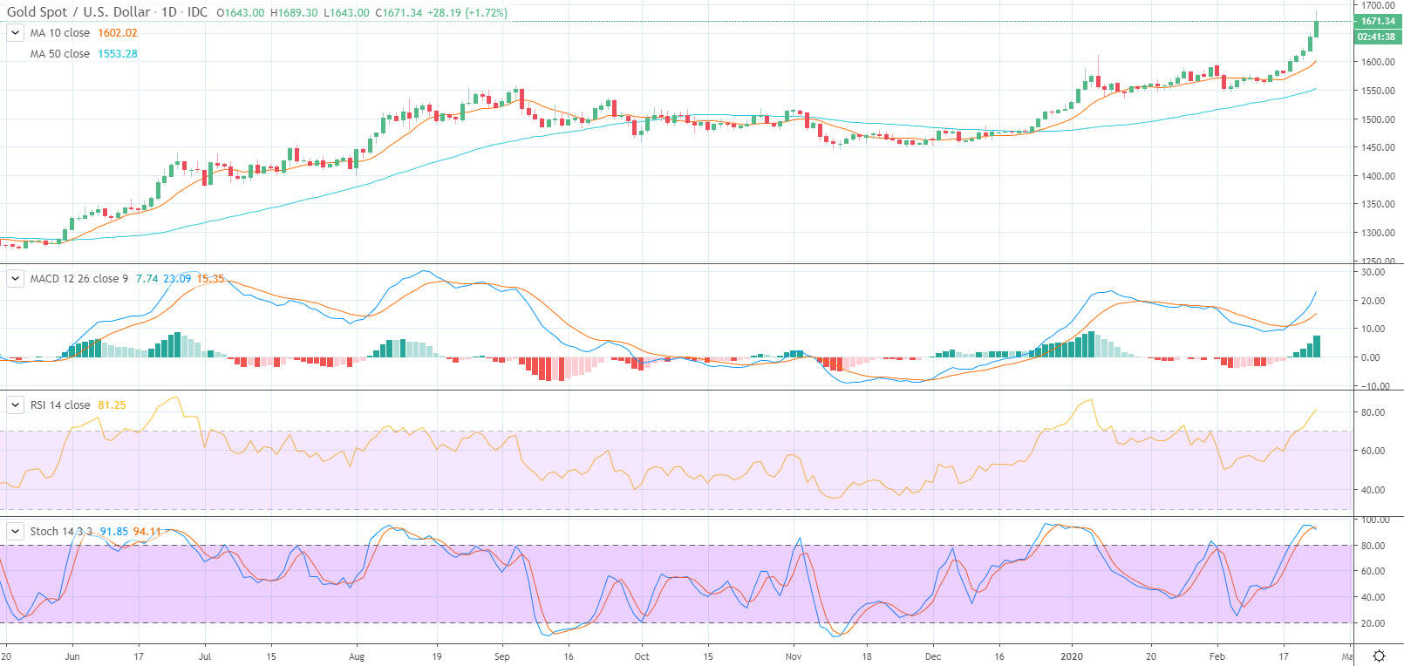Click the MACD line value 23.09
This screenshot has width=1404, height=666.
[177, 279]
